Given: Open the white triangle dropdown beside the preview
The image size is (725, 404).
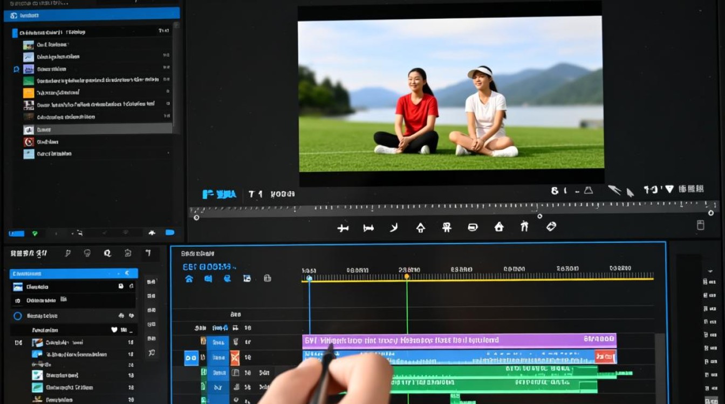Looking at the screenshot, I should coord(669,189).
